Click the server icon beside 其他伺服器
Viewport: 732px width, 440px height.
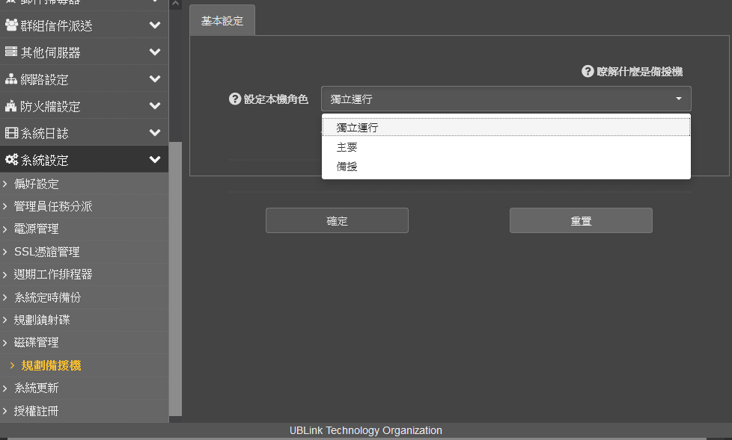11,52
